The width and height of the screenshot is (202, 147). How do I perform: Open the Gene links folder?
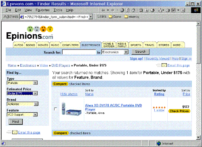point(115,17)
